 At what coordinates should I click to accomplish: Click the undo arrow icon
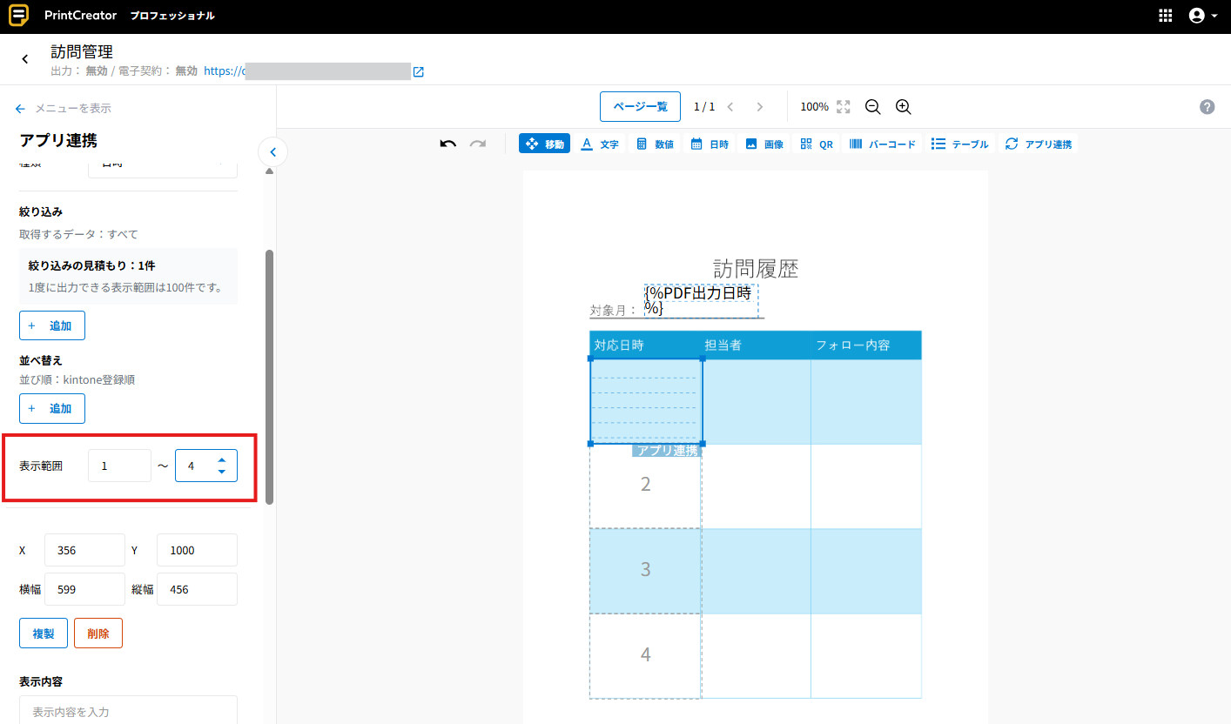[x=448, y=144]
